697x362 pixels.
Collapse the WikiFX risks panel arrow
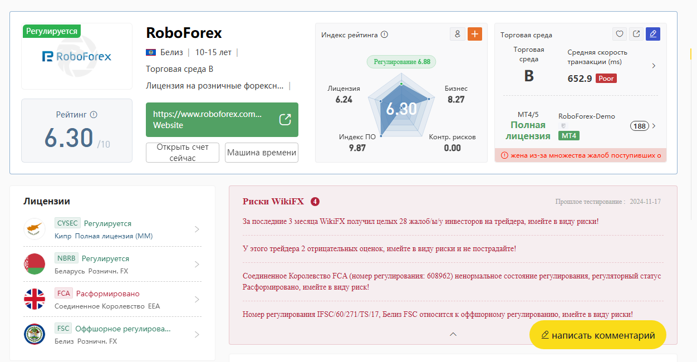(x=453, y=334)
